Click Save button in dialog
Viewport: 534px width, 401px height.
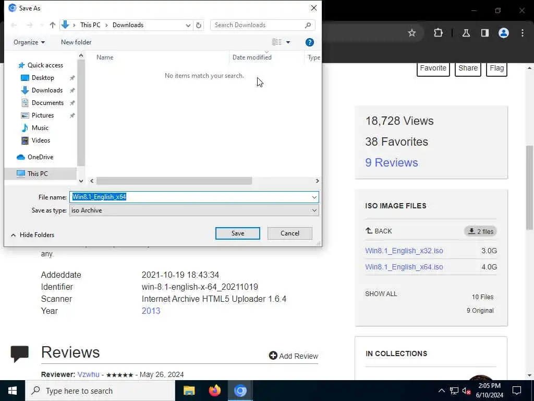(238, 233)
